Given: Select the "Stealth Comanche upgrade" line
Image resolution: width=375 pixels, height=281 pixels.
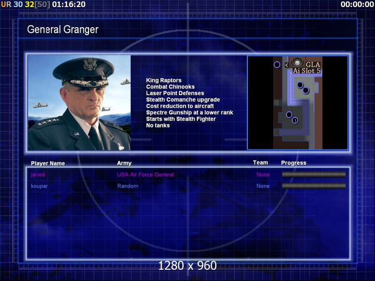Looking at the screenshot, I should point(183,100).
